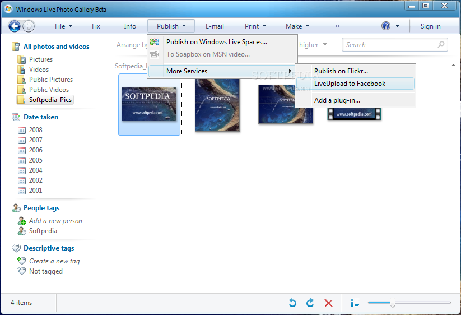
Task: Click the Windows Live Spaces menu icon
Action: click(155, 42)
